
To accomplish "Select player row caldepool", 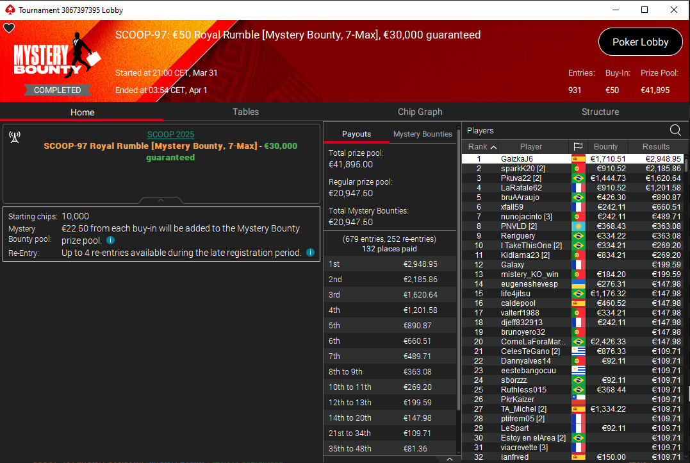I will click(573, 303).
